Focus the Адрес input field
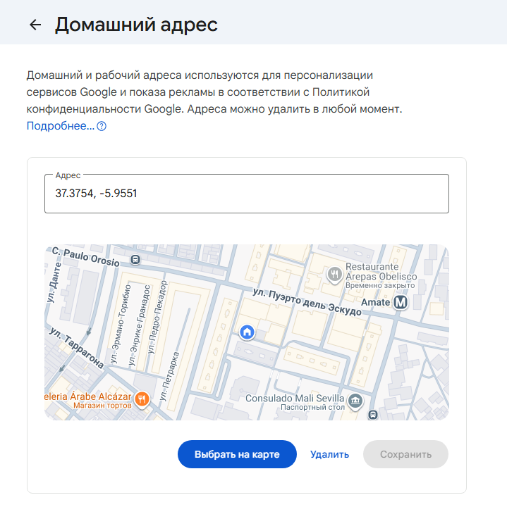The width and height of the screenshot is (507, 507). coord(246,194)
